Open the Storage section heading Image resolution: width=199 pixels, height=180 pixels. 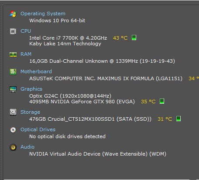point(30,112)
